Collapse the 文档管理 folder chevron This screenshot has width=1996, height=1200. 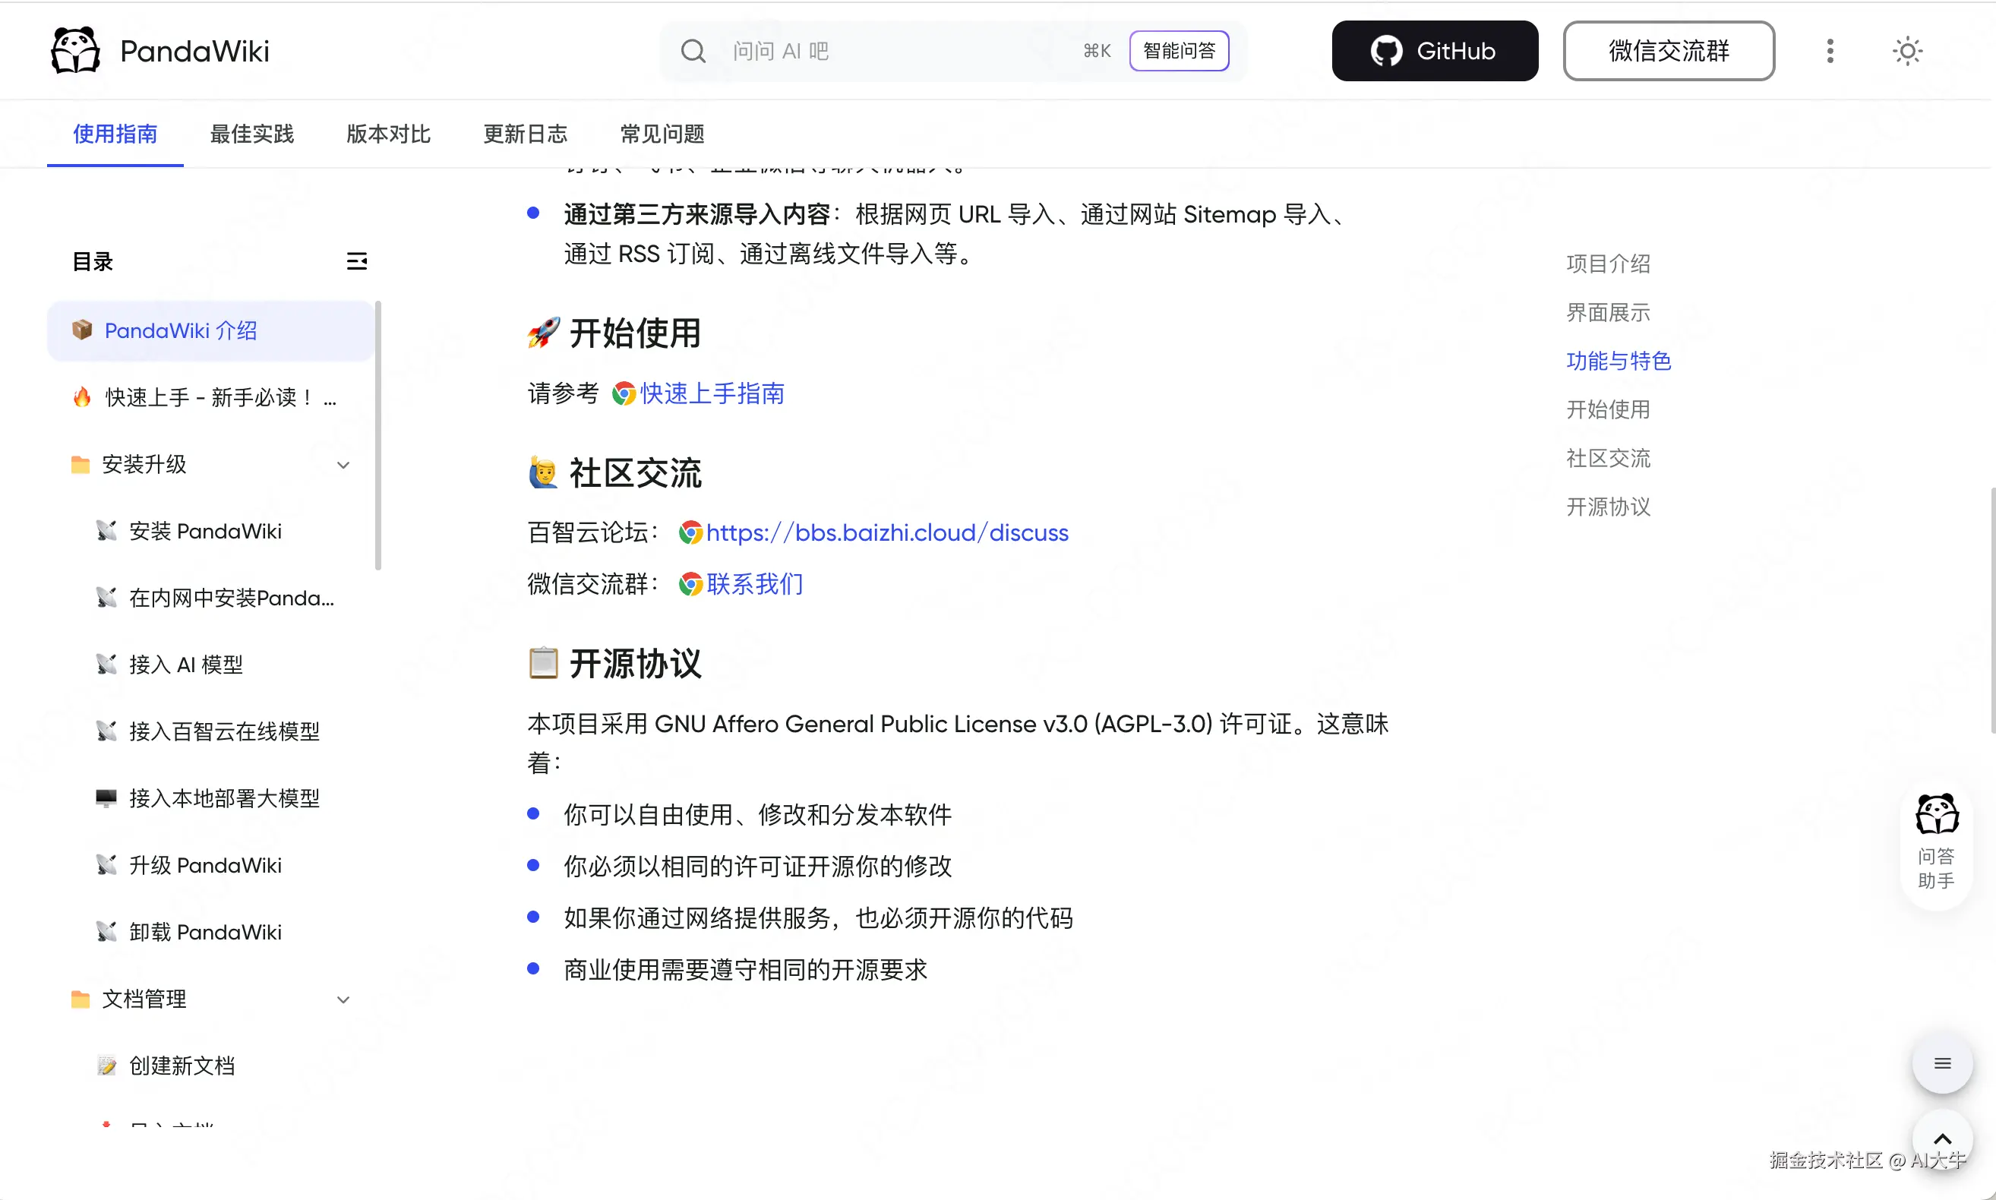point(343,999)
